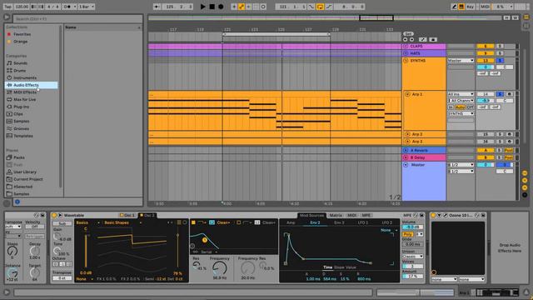This screenshot has height=300, width=533.
Task: Select the LFO 1 modulation tab
Action: pyautogui.click(x=363, y=222)
